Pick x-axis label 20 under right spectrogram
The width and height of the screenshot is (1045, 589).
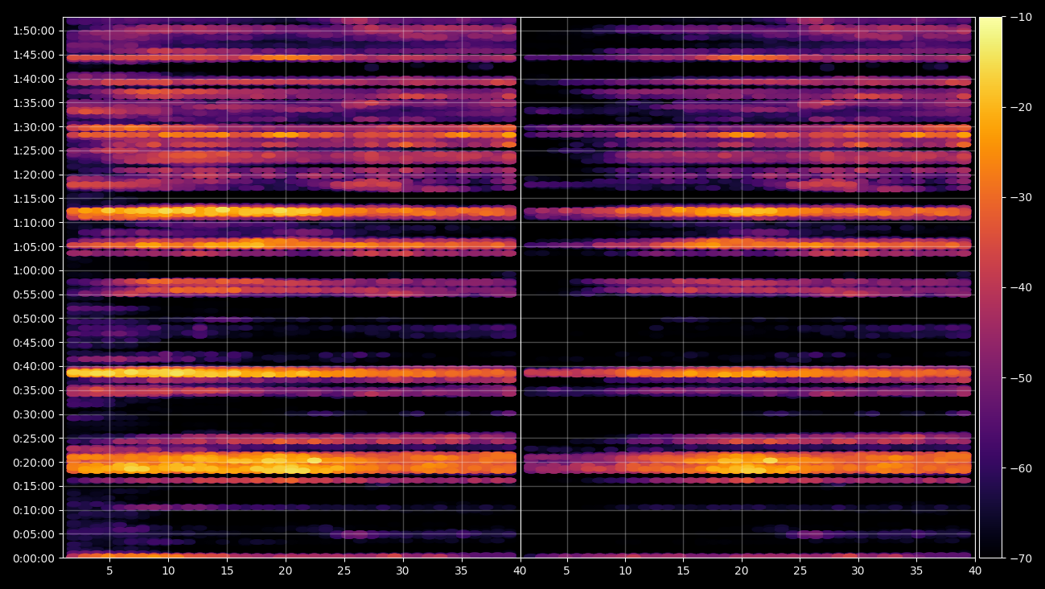point(742,571)
